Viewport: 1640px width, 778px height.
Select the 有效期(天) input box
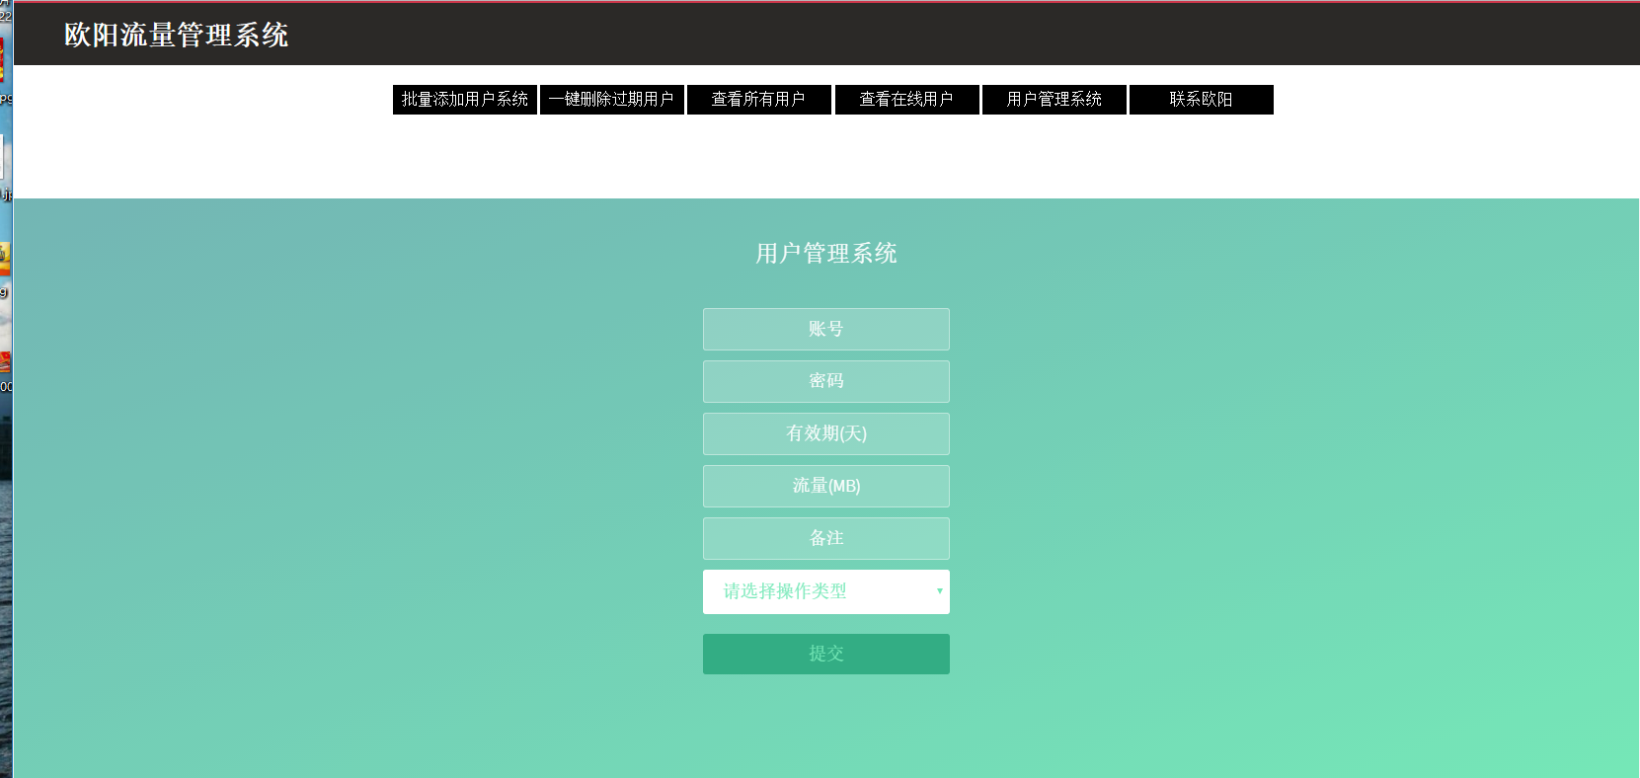(825, 433)
